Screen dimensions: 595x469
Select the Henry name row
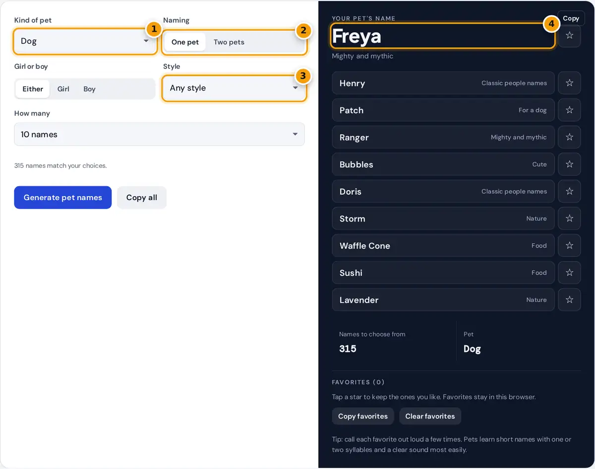click(x=443, y=83)
